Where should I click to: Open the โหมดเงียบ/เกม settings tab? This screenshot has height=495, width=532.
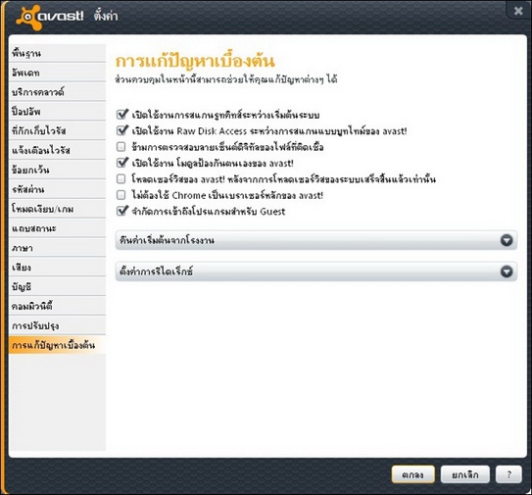(x=58, y=209)
